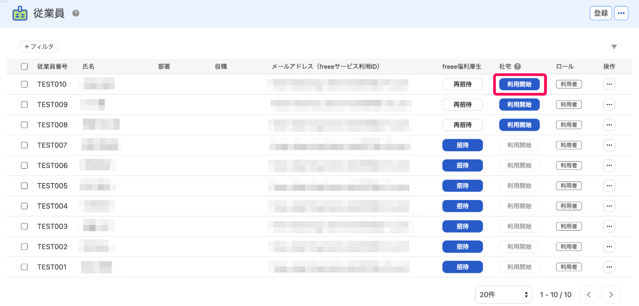This screenshot has width=639, height=306.
Task: Check the TEST005 row checkbox
Action: [24, 186]
